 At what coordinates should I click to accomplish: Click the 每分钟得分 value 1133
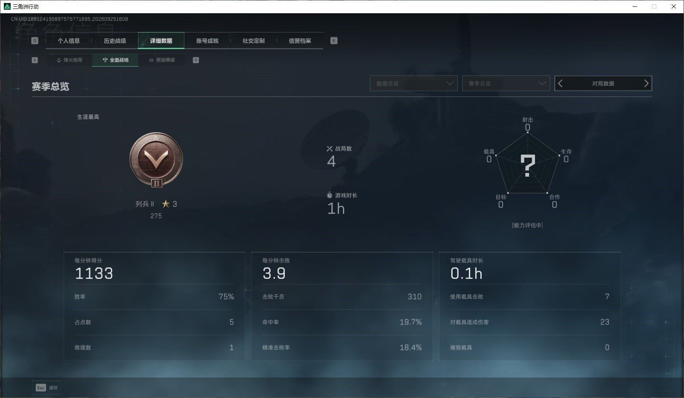[94, 273]
